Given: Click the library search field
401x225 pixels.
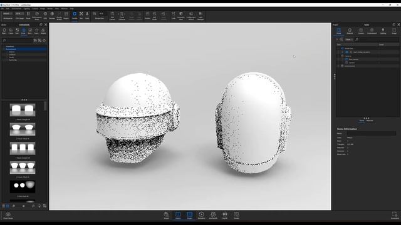Looking at the screenshot, I should click(18, 40).
